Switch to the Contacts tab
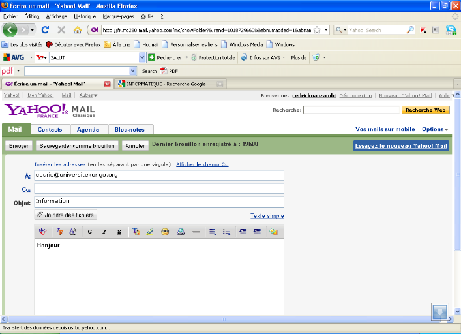The width and height of the screenshot is (461, 334). coord(50,130)
